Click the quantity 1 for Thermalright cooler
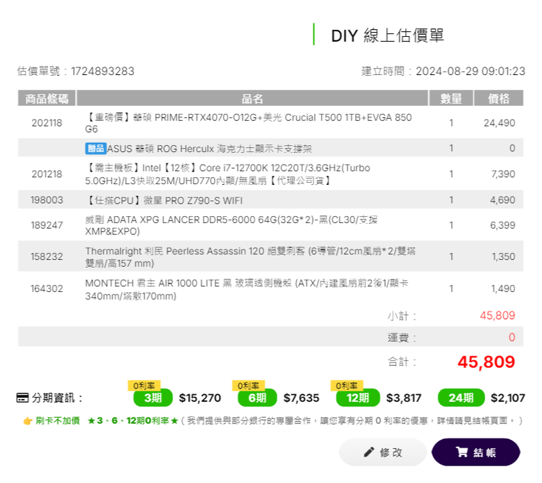This screenshot has width=542, height=483. pyautogui.click(x=451, y=257)
